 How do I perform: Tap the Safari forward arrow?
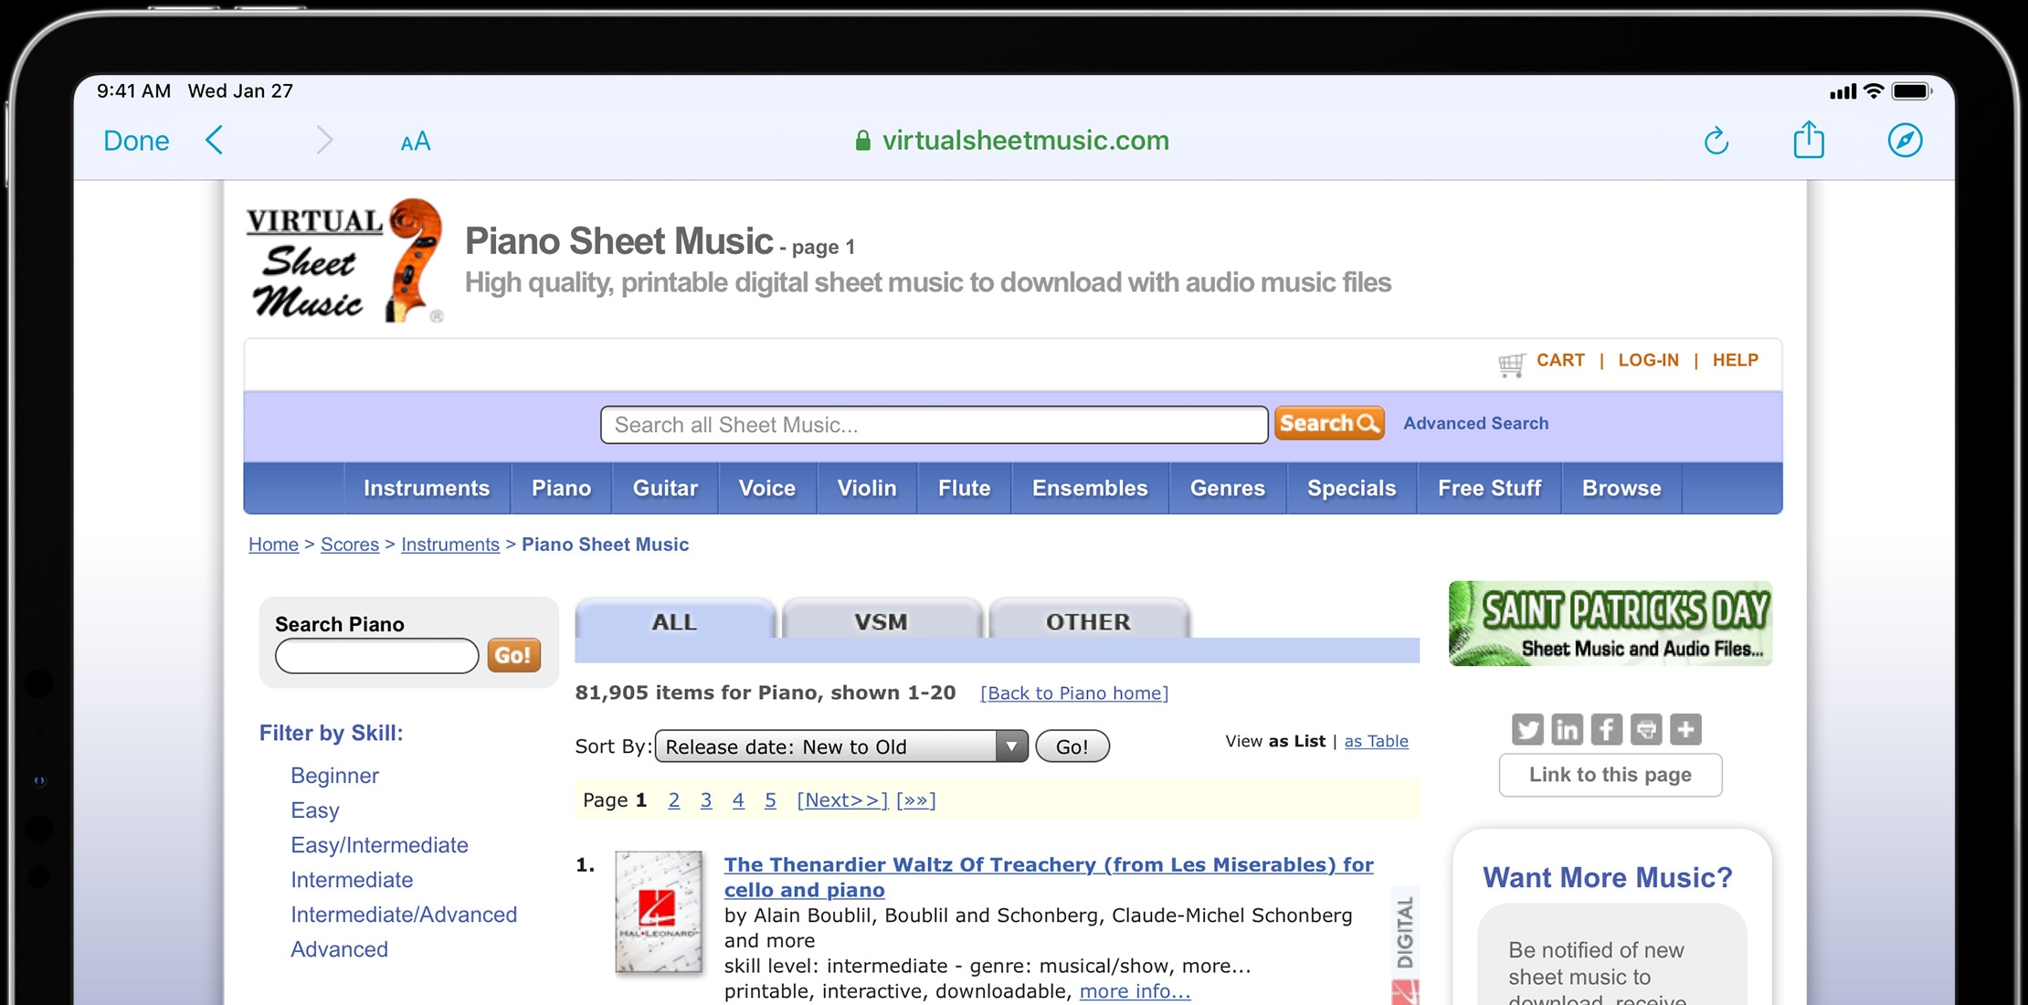point(324,141)
